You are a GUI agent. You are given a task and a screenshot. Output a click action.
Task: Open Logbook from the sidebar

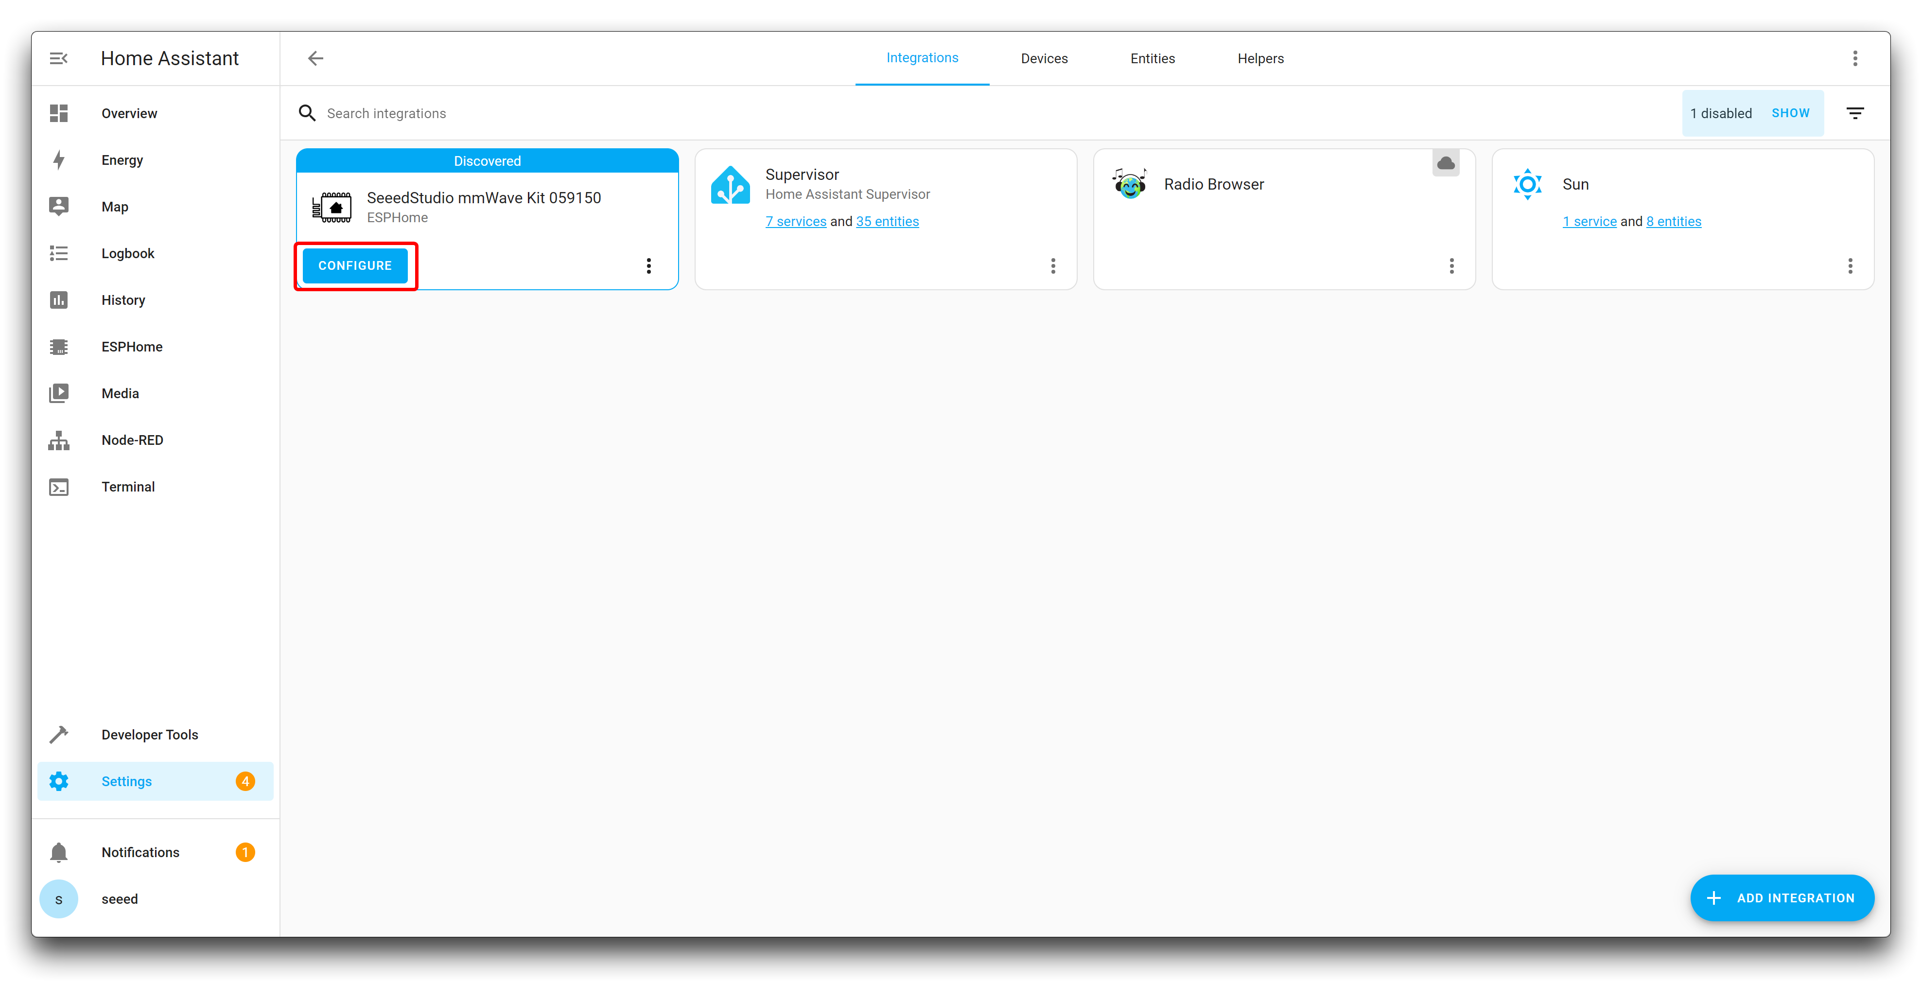coord(127,253)
